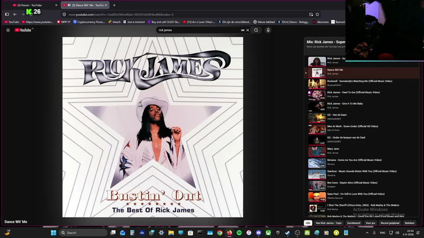Click the YouTube logo to go home
This screenshot has width=424, height=238.
23,30
